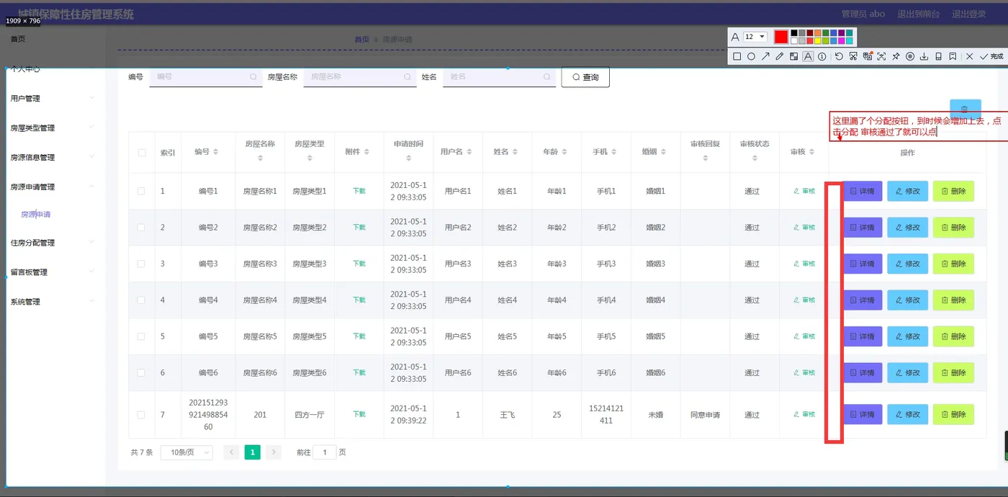Select the arrow annotation tool

(x=765, y=56)
